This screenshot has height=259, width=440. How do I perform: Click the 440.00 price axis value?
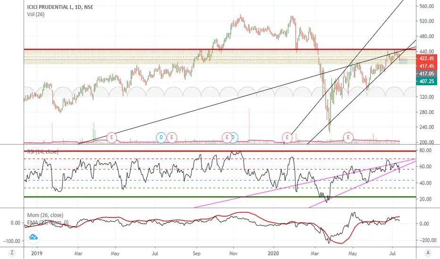tap(427, 51)
